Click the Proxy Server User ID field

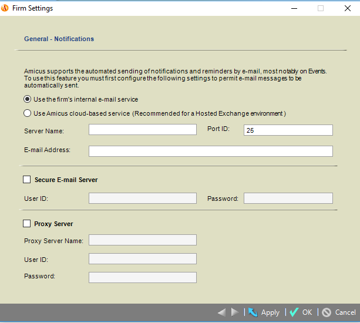point(143,259)
